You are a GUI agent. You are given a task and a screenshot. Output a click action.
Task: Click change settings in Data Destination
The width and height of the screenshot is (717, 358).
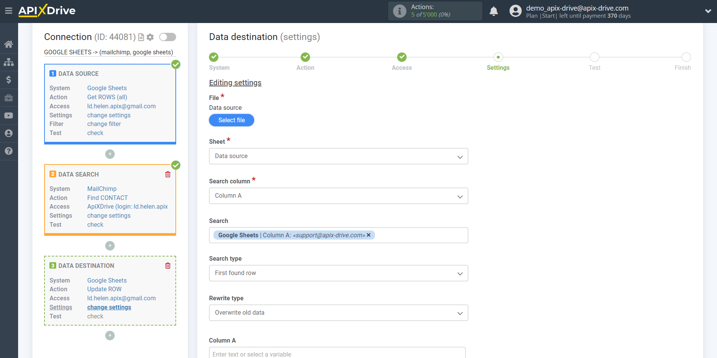coord(109,307)
